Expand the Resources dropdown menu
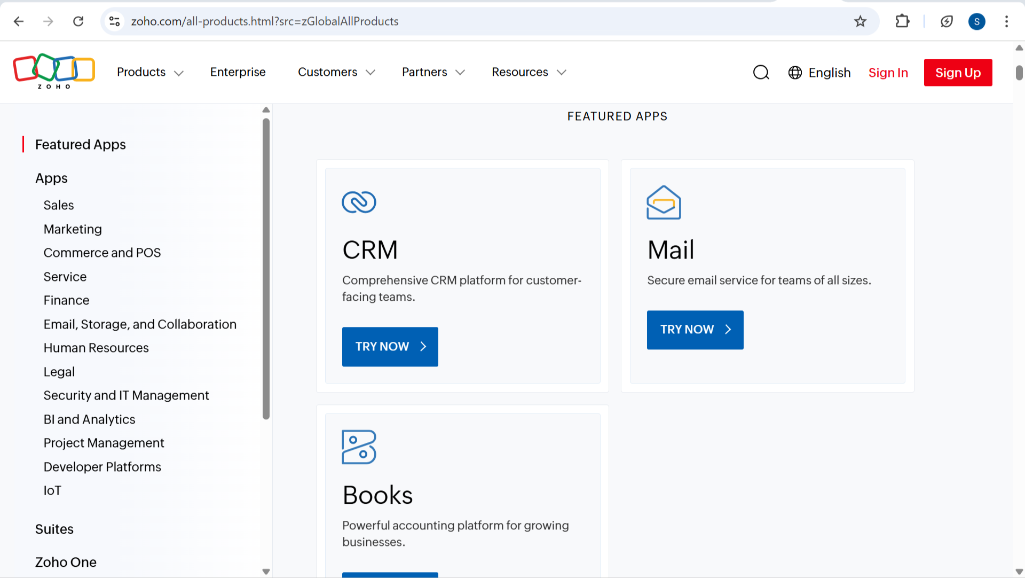The image size is (1025, 578). click(x=528, y=72)
